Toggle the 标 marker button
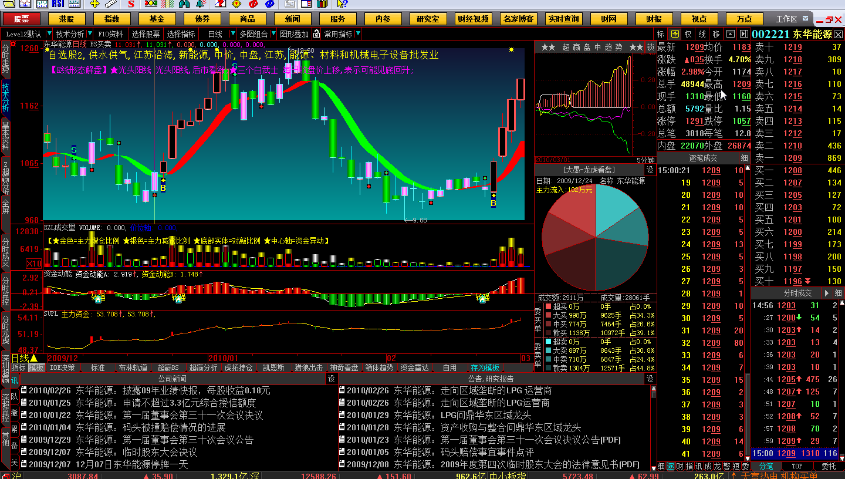Viewport: 845px width, 479px height. point(661,34)
